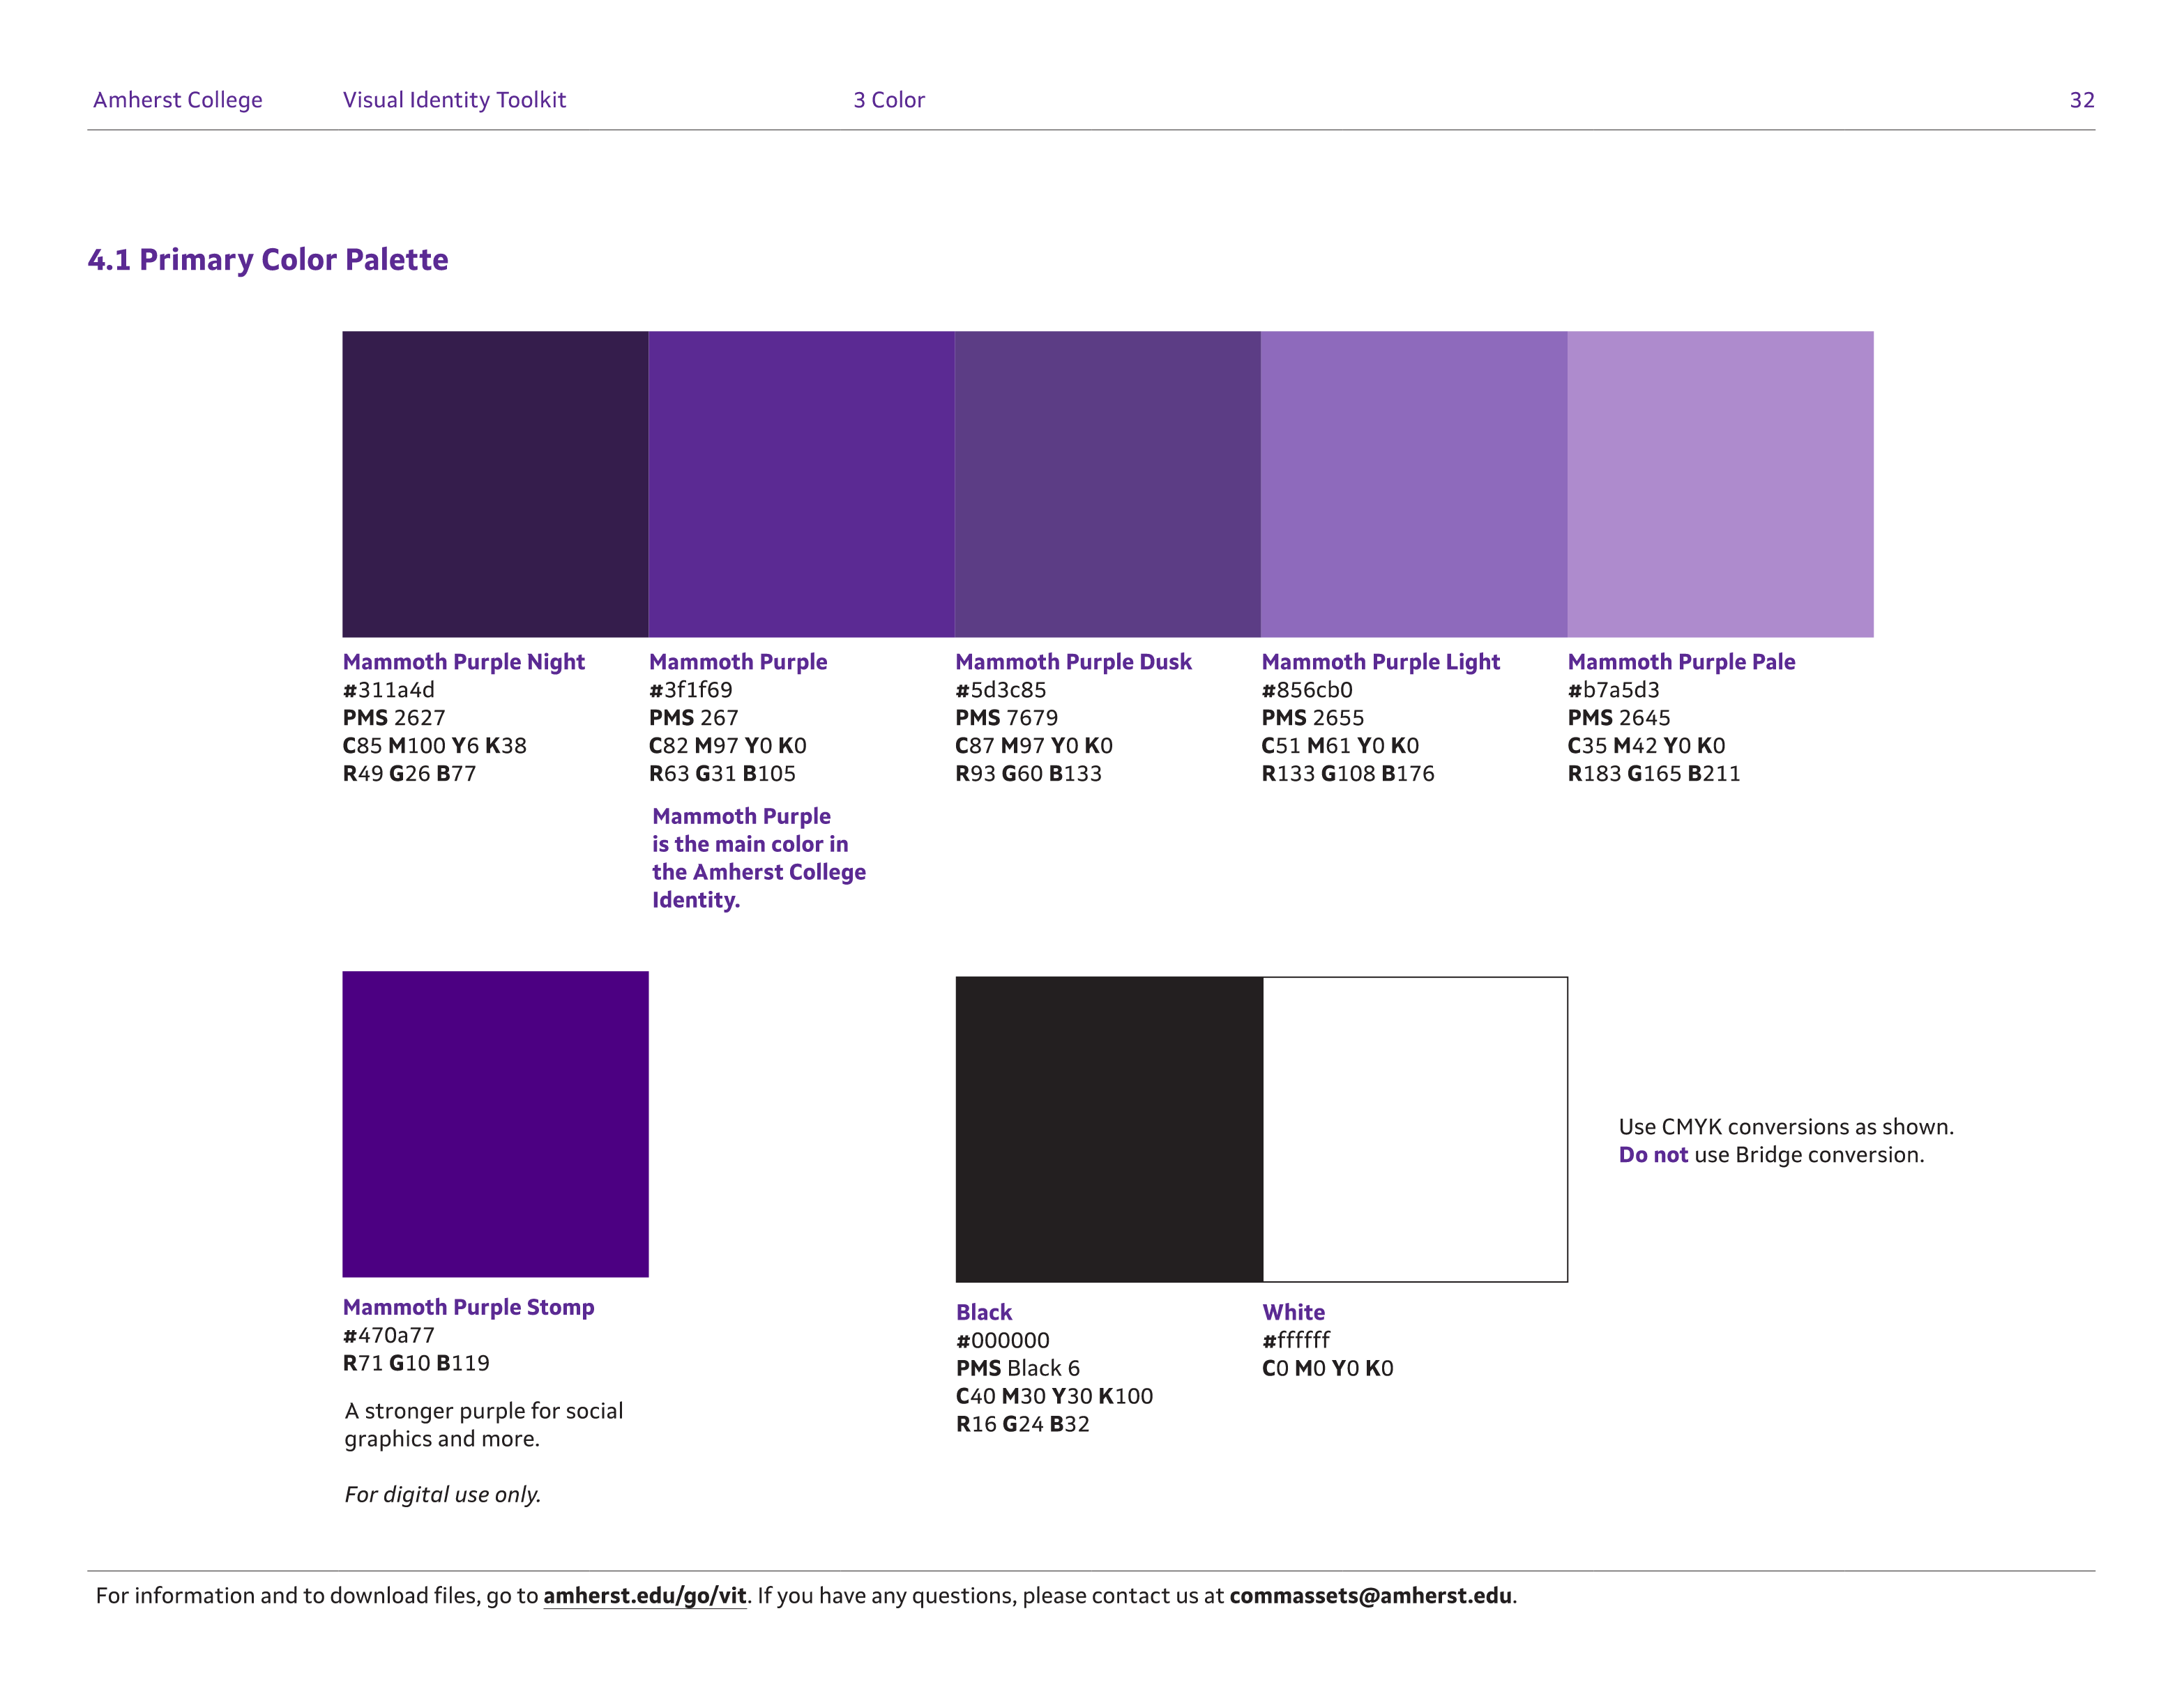Click the Mammoth Purple main color swatch
This screenshot has width=2184, height=1687.
click(x=801, y=484)
